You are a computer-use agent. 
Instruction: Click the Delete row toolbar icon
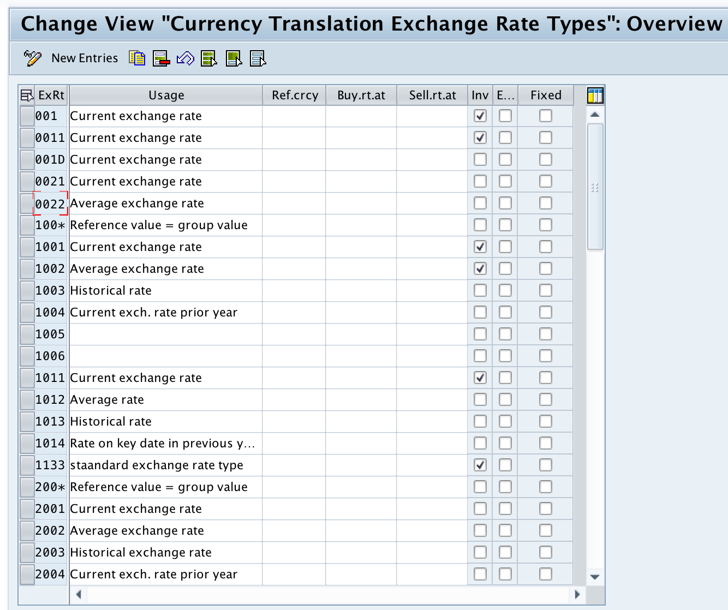coord(161,58)
